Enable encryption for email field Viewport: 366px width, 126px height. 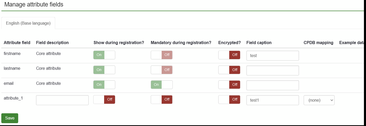(229, 85)
